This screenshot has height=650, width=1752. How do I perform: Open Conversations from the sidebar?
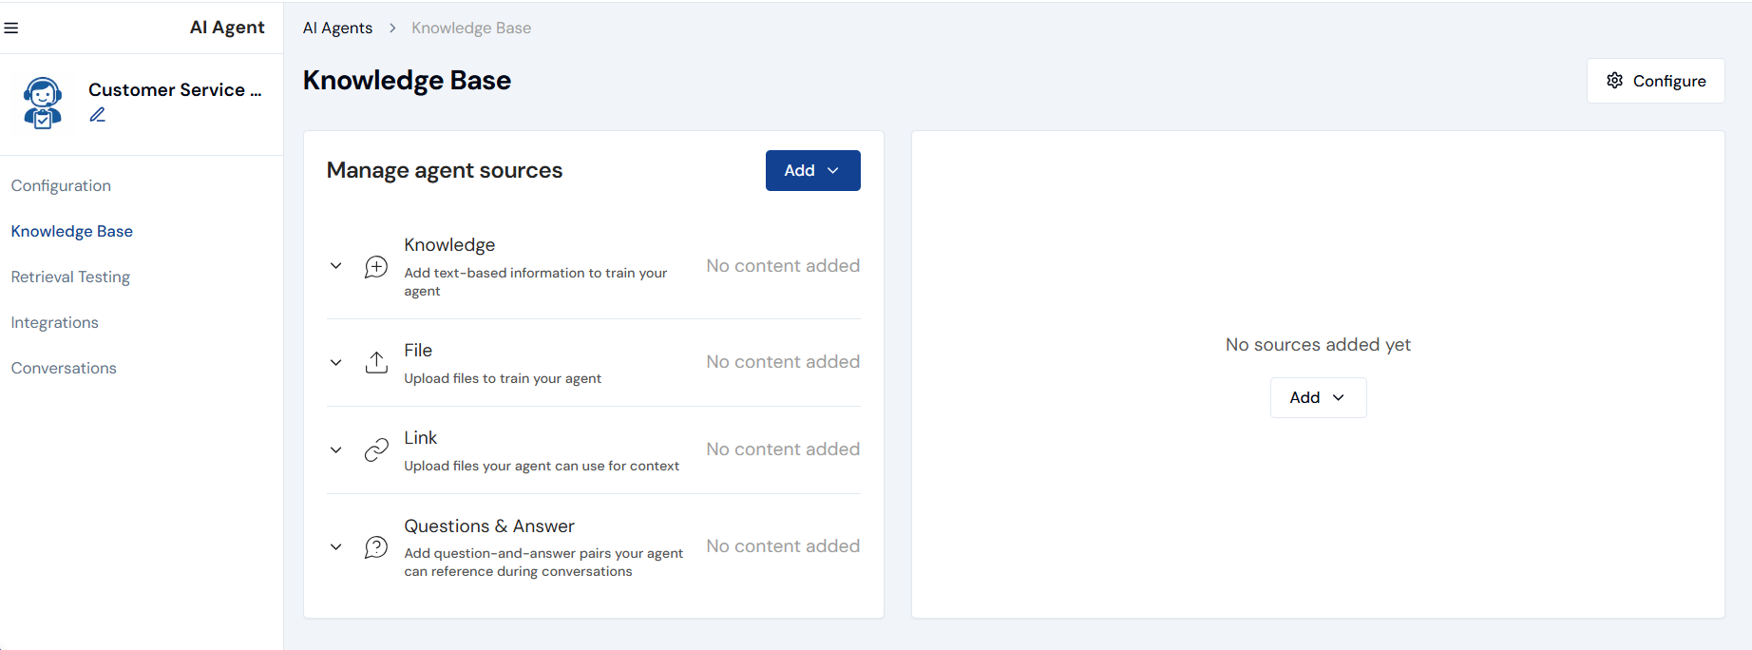click(64, 368)
